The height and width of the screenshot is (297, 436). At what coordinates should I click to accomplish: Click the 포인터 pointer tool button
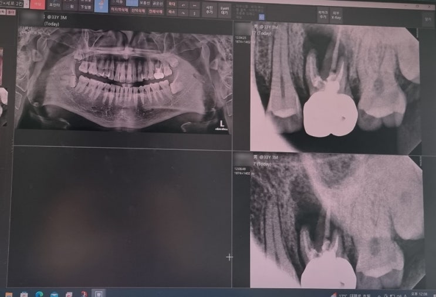pyautogui.click(x=55, y=5)
